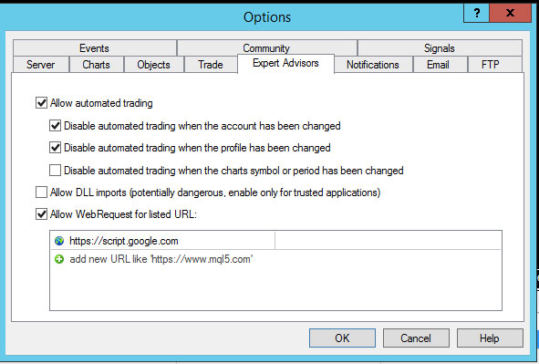539x364 pixels.
Task: Uncheck Allow automated trading
Action: (x=42, y=103)
